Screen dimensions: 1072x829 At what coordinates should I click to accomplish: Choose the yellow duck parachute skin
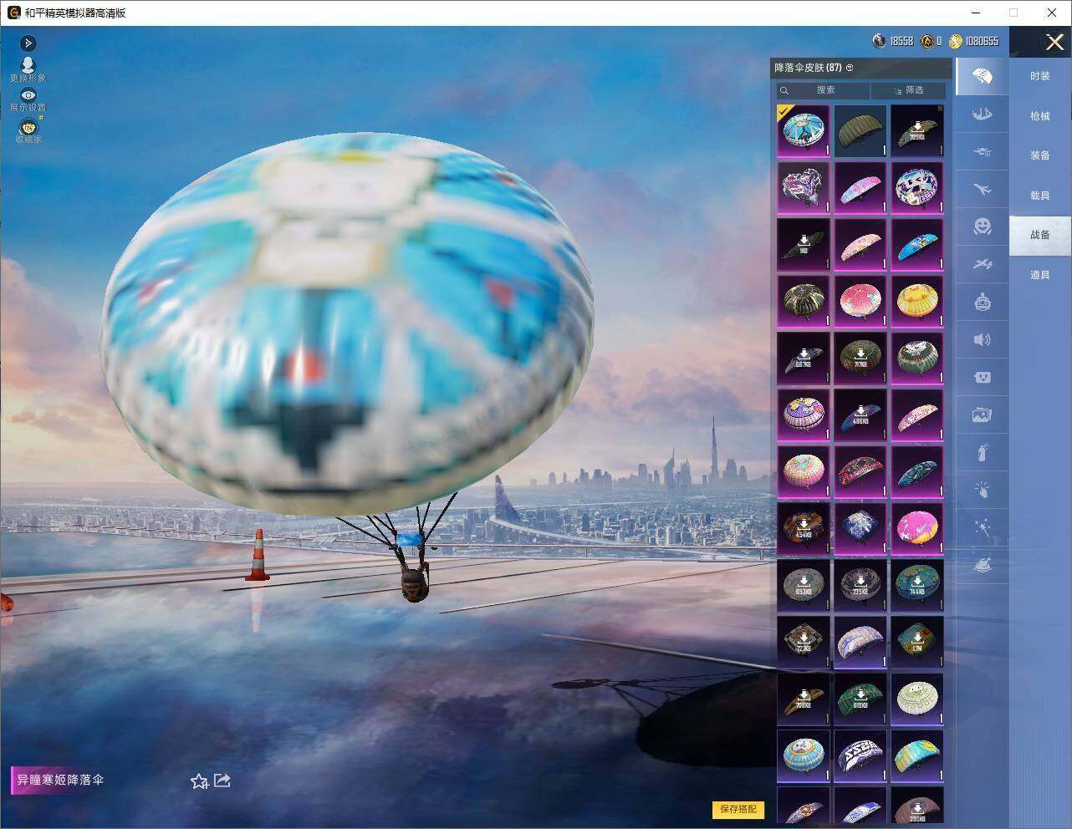[916, 301]
